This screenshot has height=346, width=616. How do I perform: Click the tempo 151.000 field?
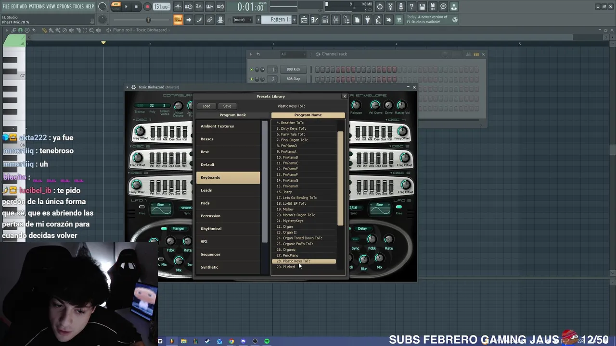[161, 7]
